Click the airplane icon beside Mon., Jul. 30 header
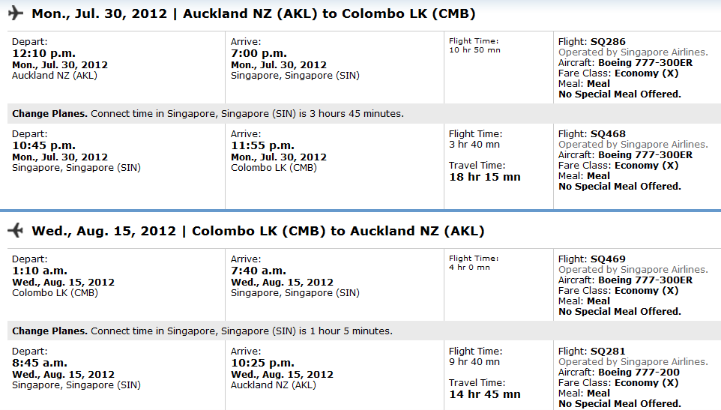 click(15, 13)
